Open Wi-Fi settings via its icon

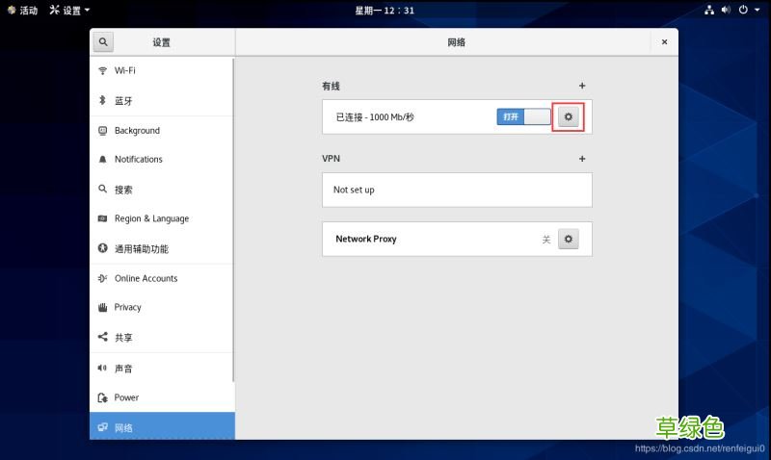click(x=102, y=70)
